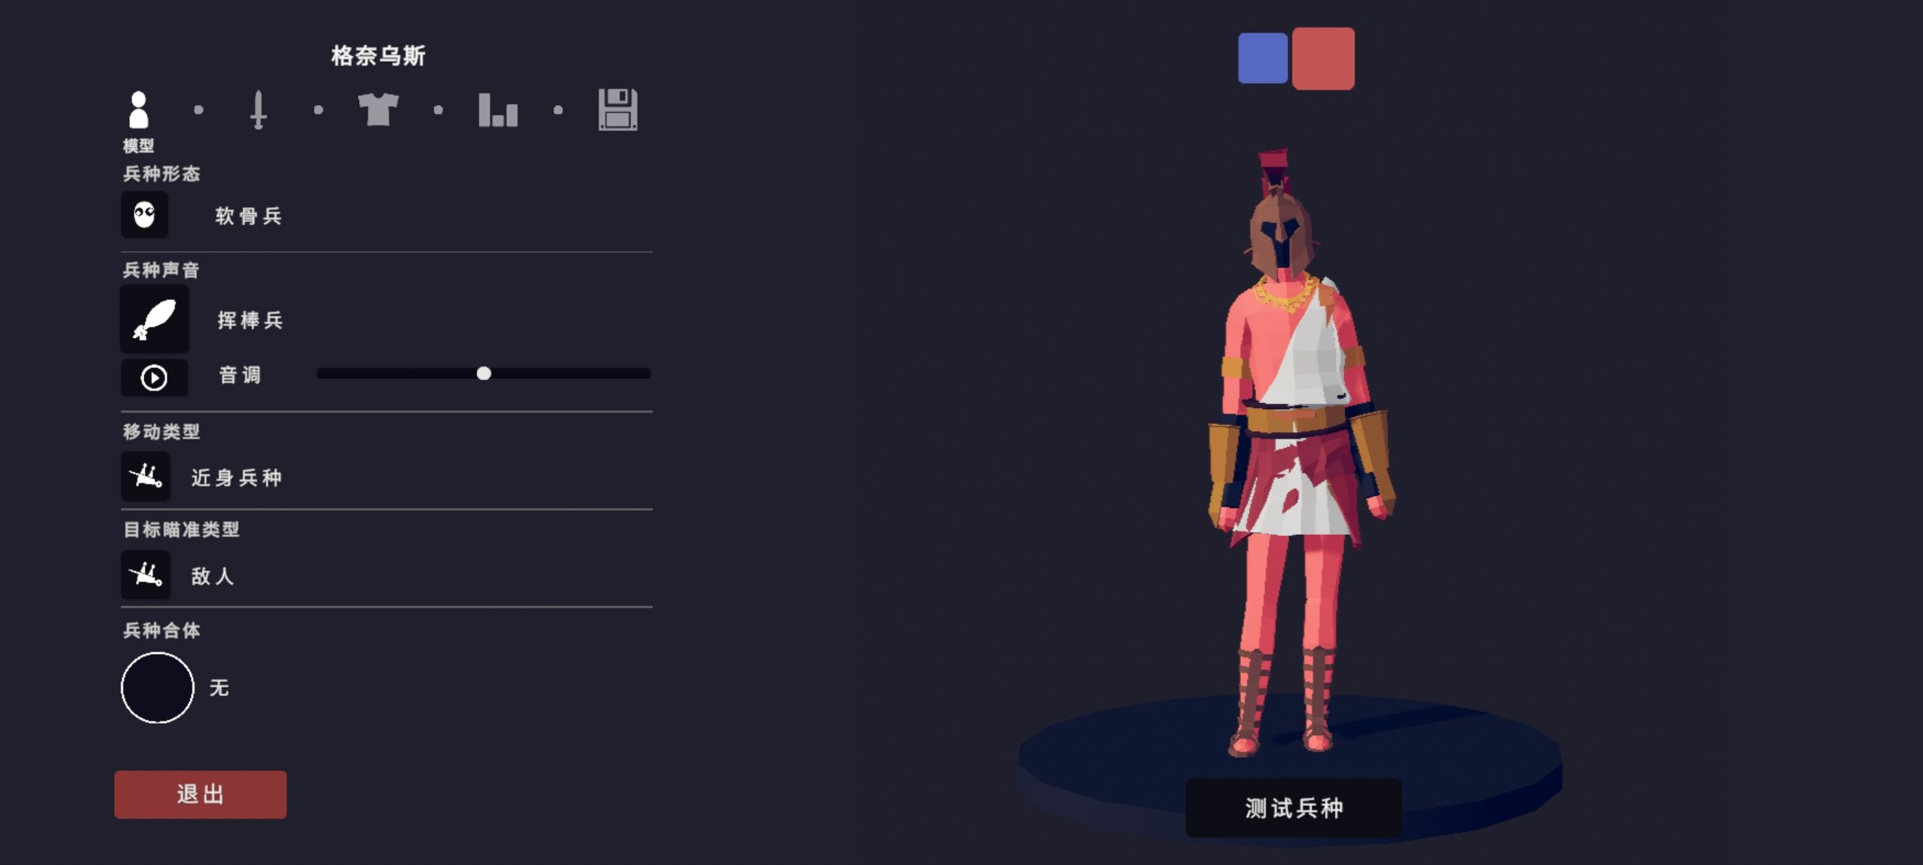
Task: Play the unit voice preview
Action: [x=155, y=378]
